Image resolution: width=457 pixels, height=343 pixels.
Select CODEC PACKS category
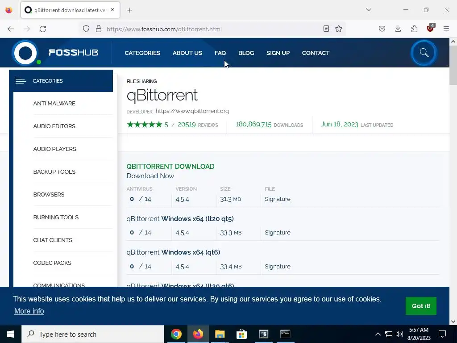pos(52,263)
